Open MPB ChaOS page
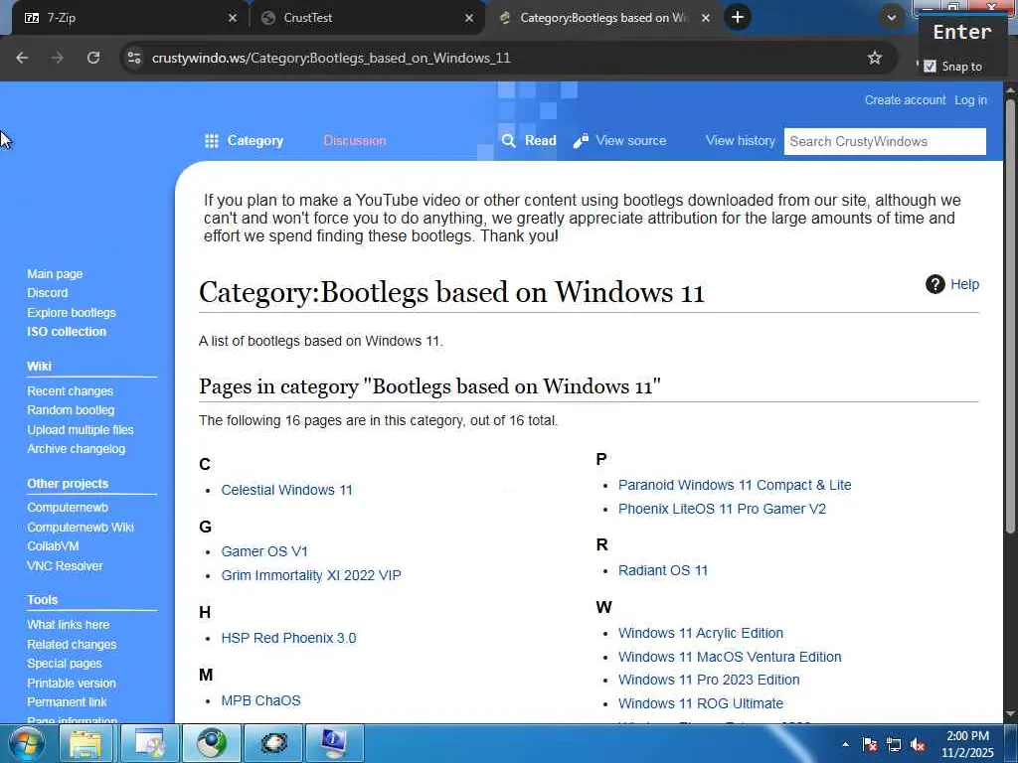 261,700
